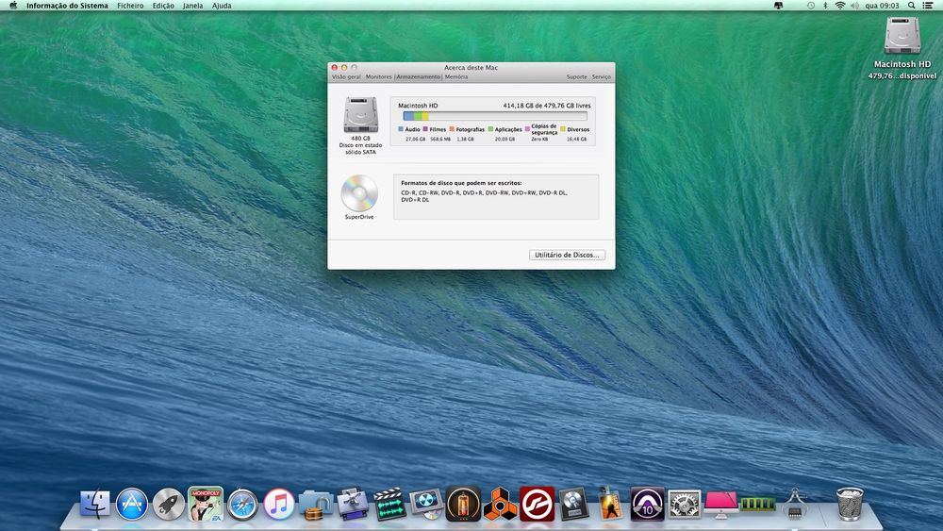Open the Apple menu

click(x=13, y=6)
